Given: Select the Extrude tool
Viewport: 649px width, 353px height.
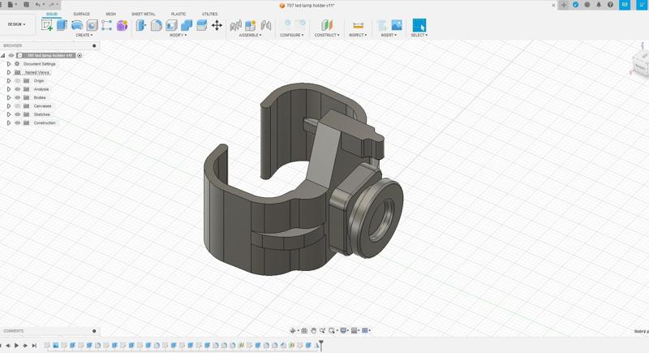Looking at the screenshot, I should [62, 25].
